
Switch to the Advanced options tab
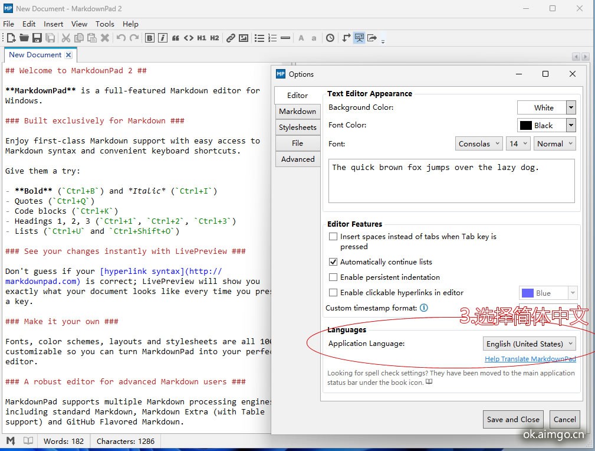[298, 159]
